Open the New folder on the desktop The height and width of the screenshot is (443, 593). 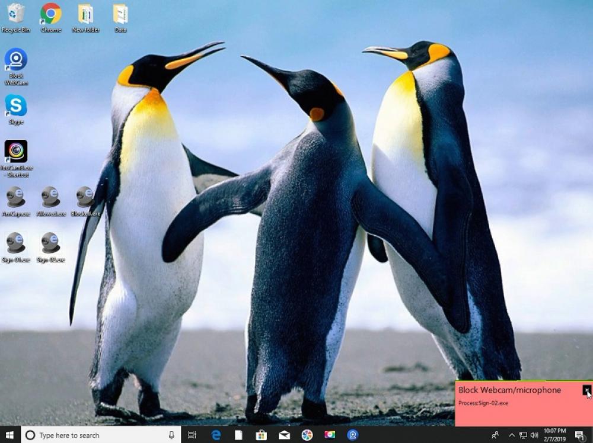click(x=85, y=15)
